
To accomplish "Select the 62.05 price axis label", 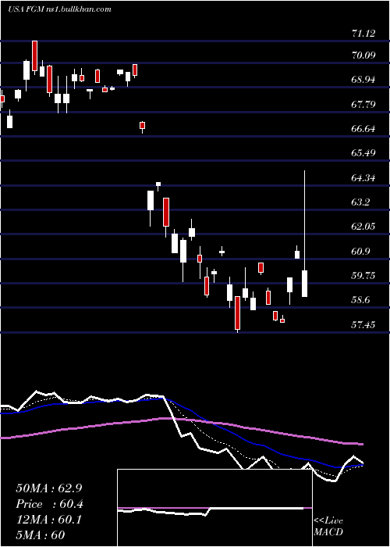I will pos(363,227).
